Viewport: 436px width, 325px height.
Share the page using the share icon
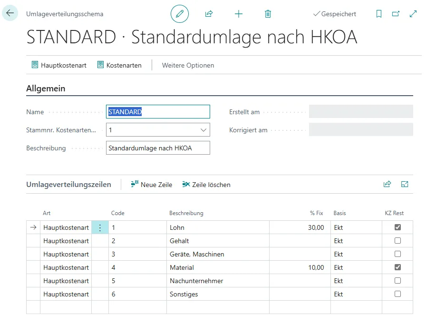point(209,14)
